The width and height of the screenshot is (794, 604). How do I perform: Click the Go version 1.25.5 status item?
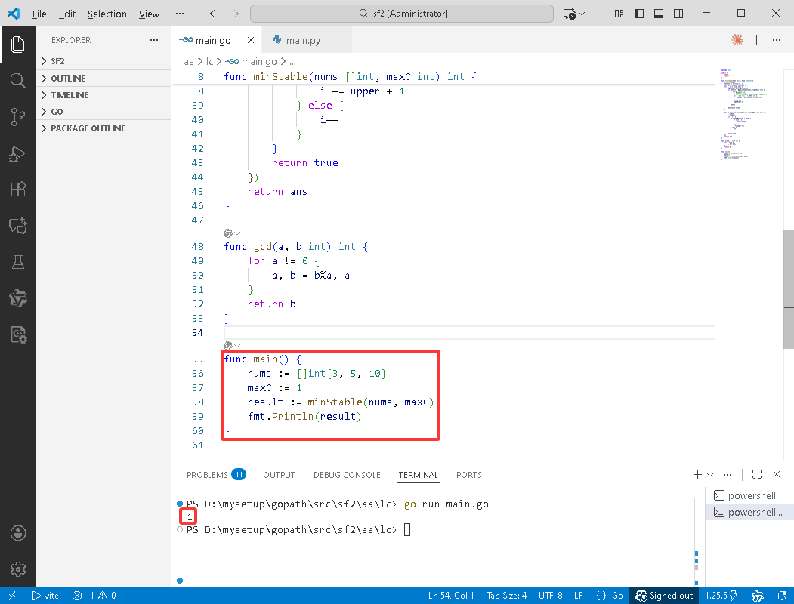point(721,596)
